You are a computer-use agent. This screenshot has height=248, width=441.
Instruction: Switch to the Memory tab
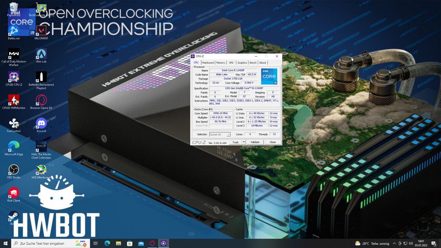tap(220, 63)
